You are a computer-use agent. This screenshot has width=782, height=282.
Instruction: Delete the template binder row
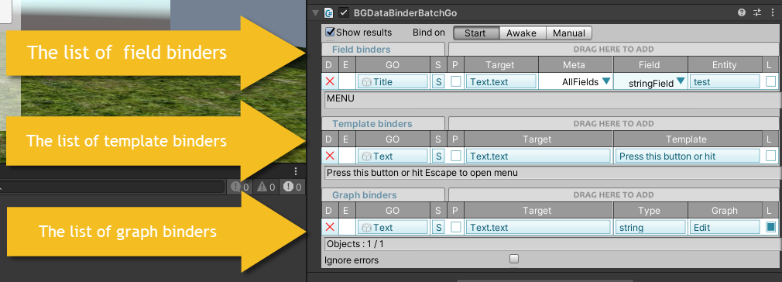click(x=330, y=156)
